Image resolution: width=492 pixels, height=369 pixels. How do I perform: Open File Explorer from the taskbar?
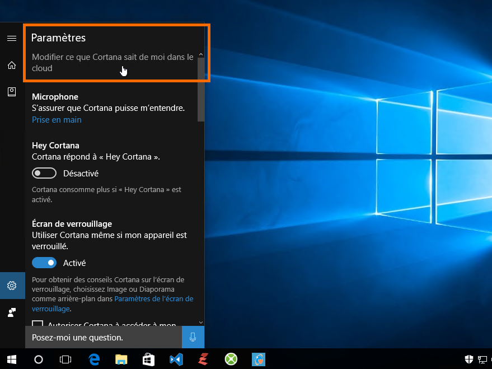(x=121, y=359)
